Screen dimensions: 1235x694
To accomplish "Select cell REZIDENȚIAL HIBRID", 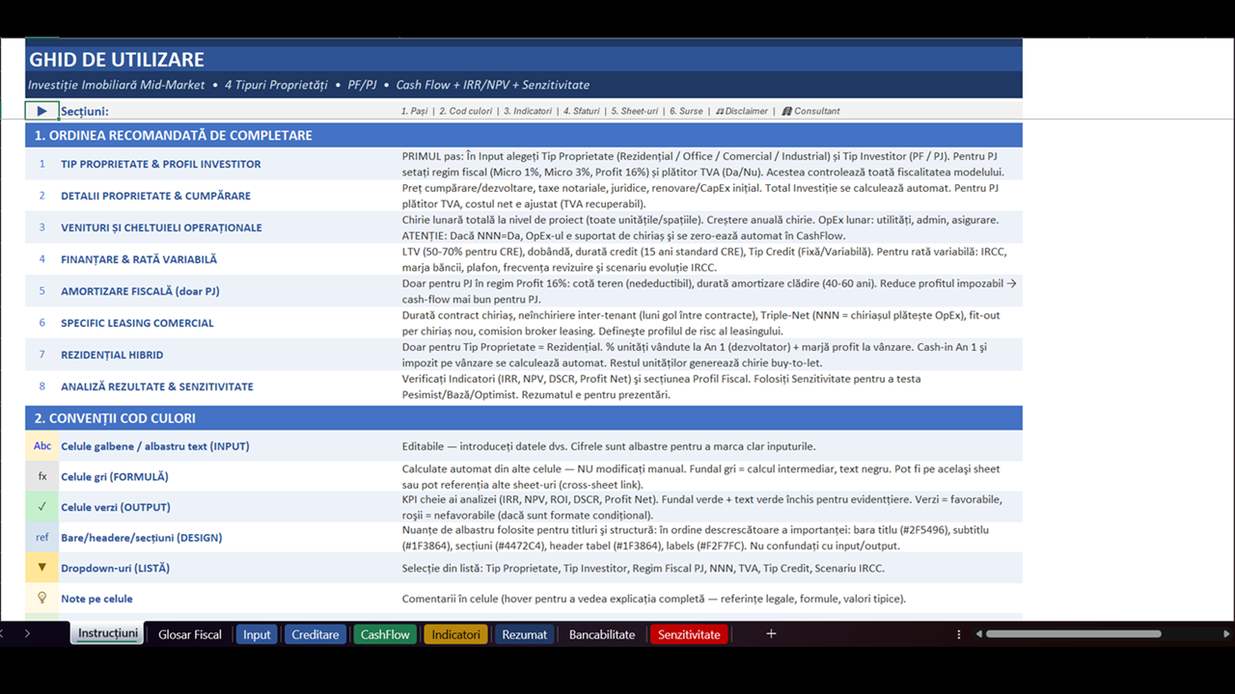I will (230, 355).
